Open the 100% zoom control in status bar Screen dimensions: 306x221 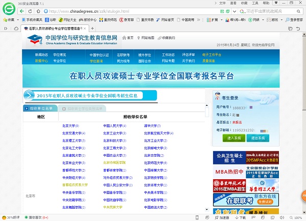click(x=296, y=217)
